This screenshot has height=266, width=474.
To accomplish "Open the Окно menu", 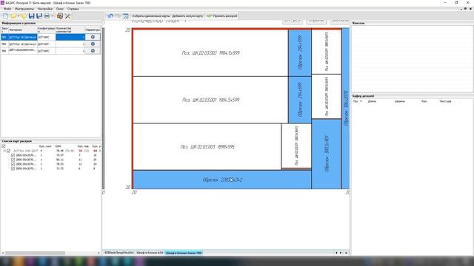I will click(60, 9).
